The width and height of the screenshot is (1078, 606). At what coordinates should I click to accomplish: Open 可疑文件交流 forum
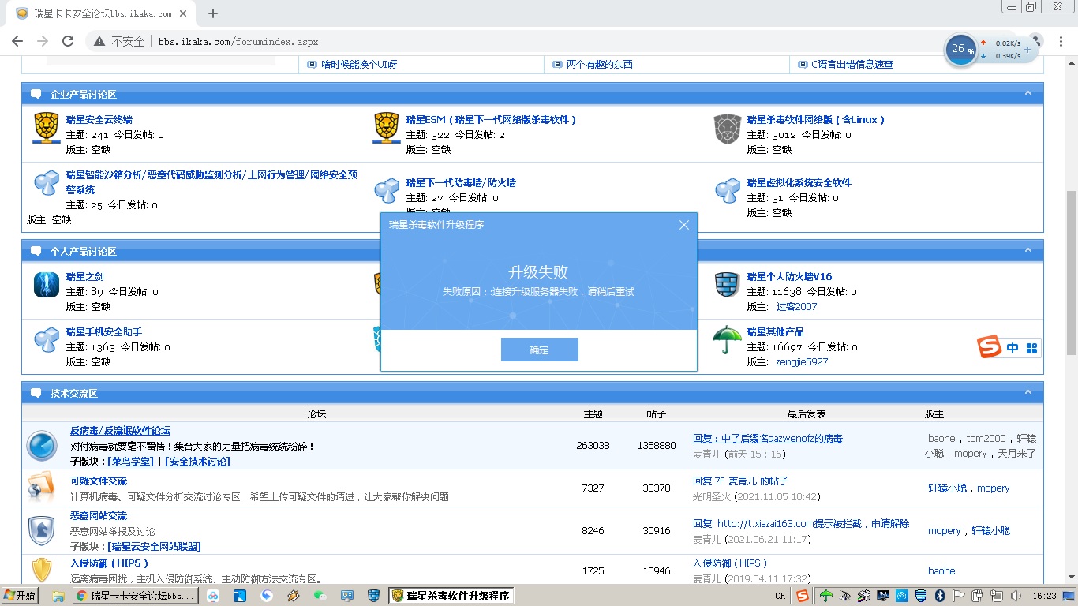[x=99, y=481]
